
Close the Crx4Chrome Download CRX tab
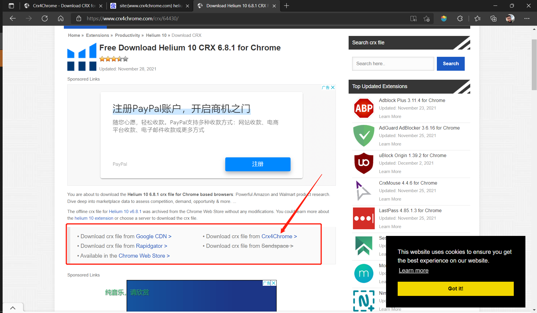click(101, 6)
